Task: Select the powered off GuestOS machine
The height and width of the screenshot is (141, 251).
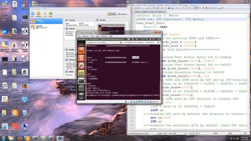Action: pyautogui.click(x=46, y=27)
